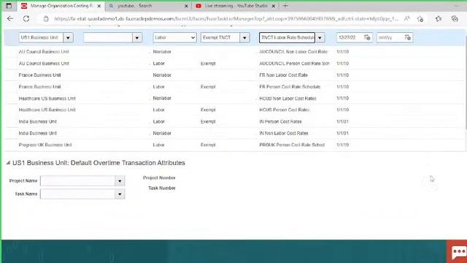Click the US1 Business Unit input field

pyautogui.click(x=41, y=37)
